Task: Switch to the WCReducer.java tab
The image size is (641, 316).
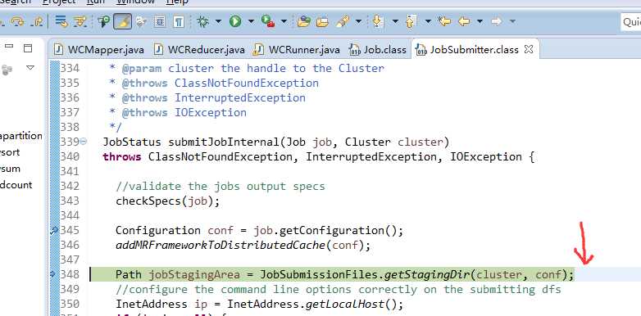Action: pos(199,50)
